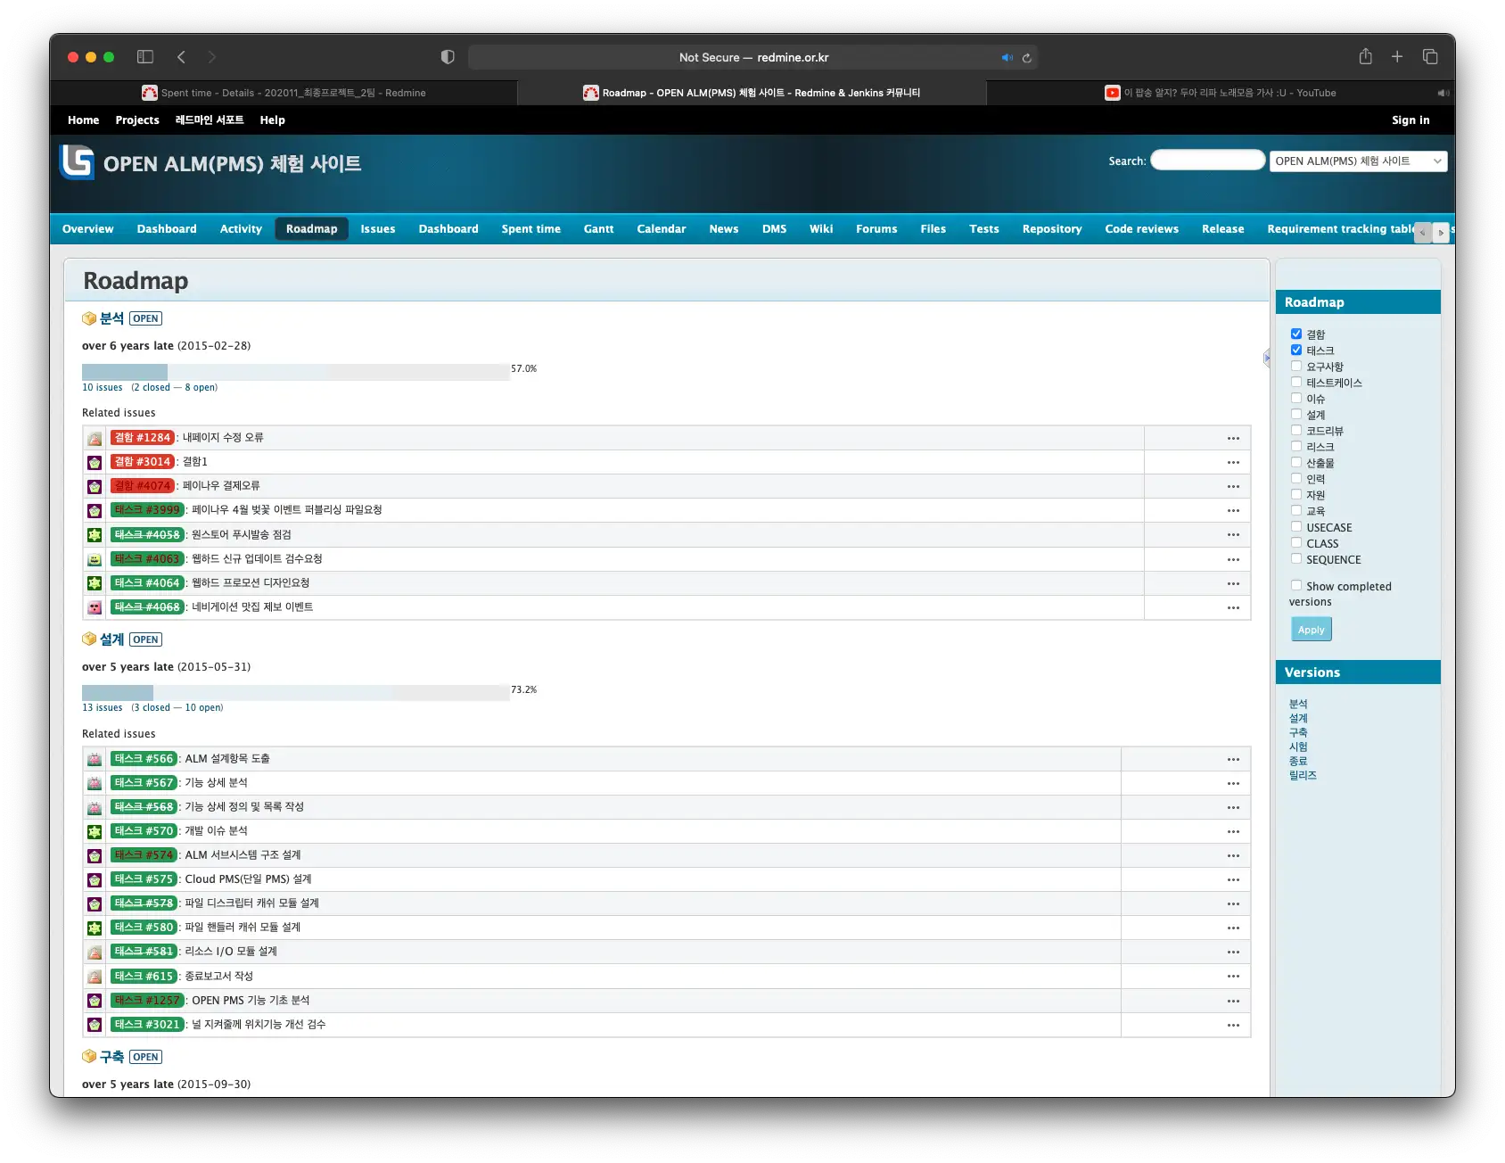Mute audio via address bar speaker icon

[1007, 58]
